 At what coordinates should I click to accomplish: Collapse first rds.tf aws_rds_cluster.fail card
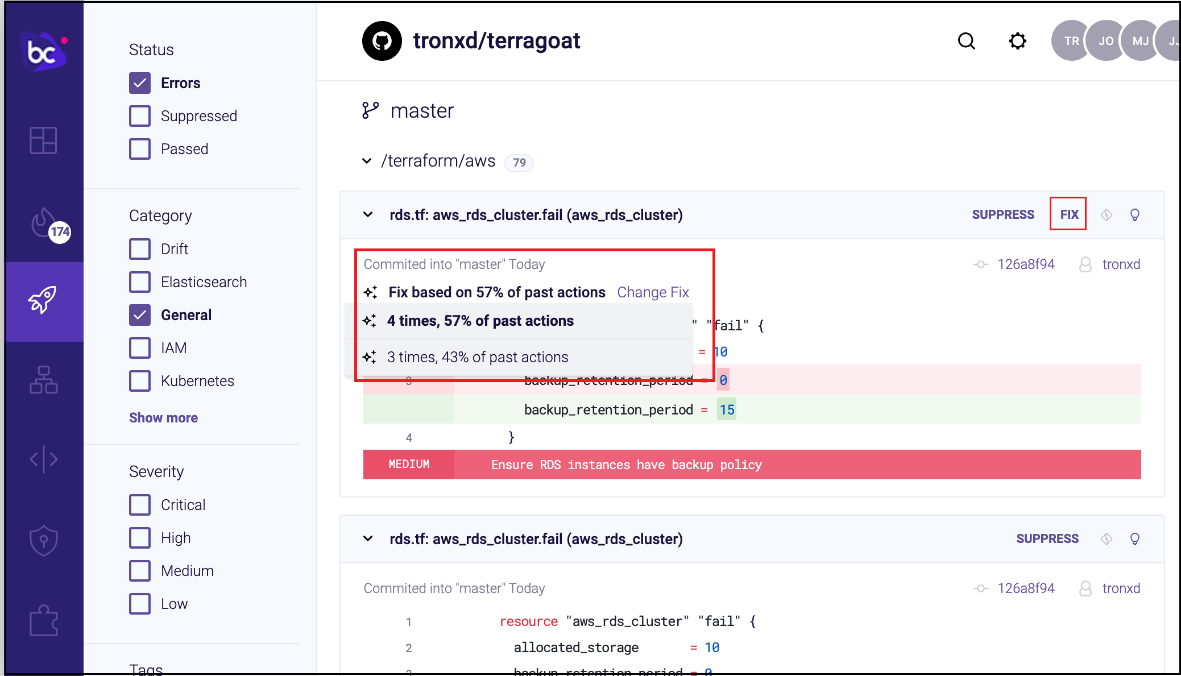pyautogui.click(x=368, y=215)
